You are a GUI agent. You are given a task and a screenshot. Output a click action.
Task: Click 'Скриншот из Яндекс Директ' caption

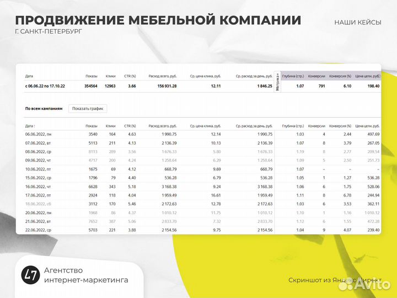coord(335,280)
